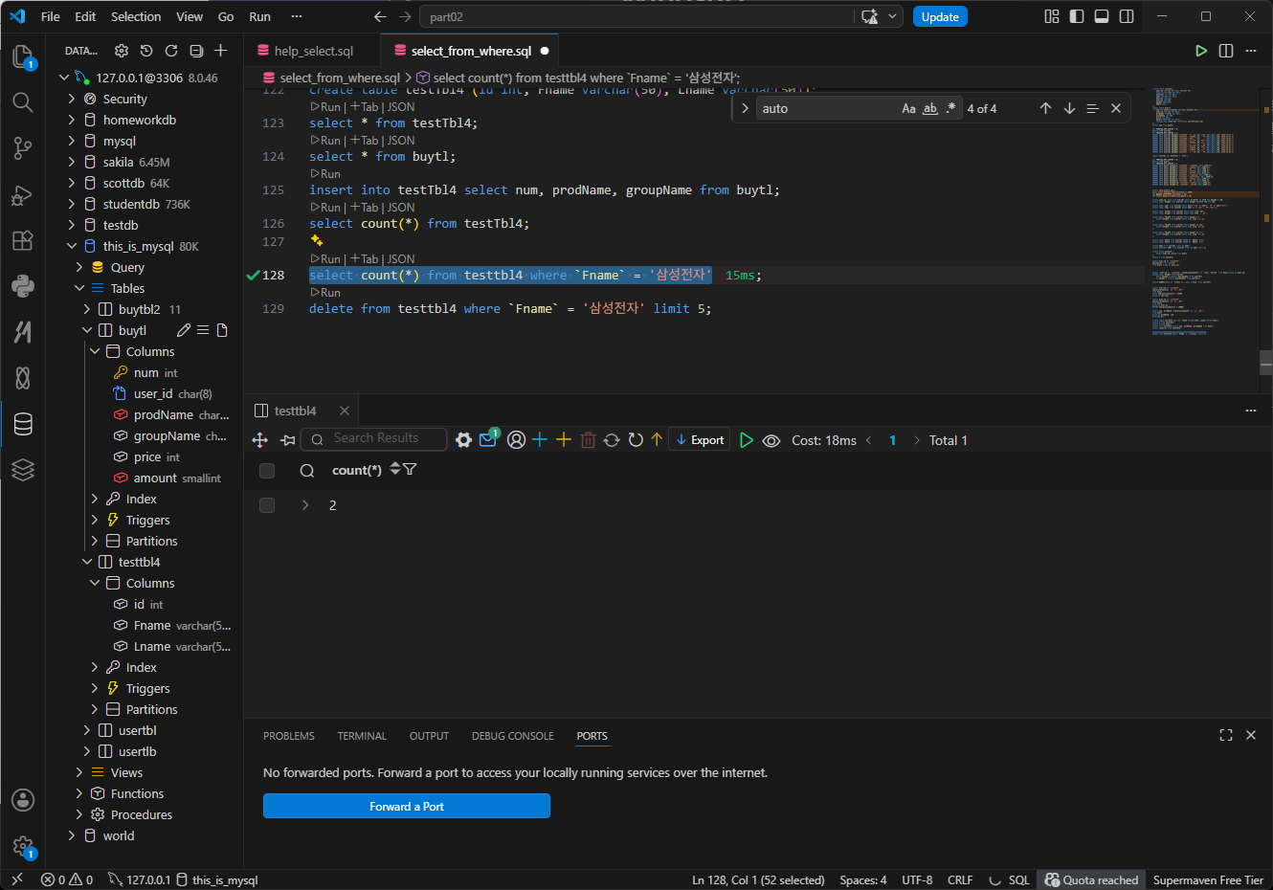The width and height of the screenshot is (1273, 890).
Task: Toggle Find in Selection option
Action: [1092, 108]
